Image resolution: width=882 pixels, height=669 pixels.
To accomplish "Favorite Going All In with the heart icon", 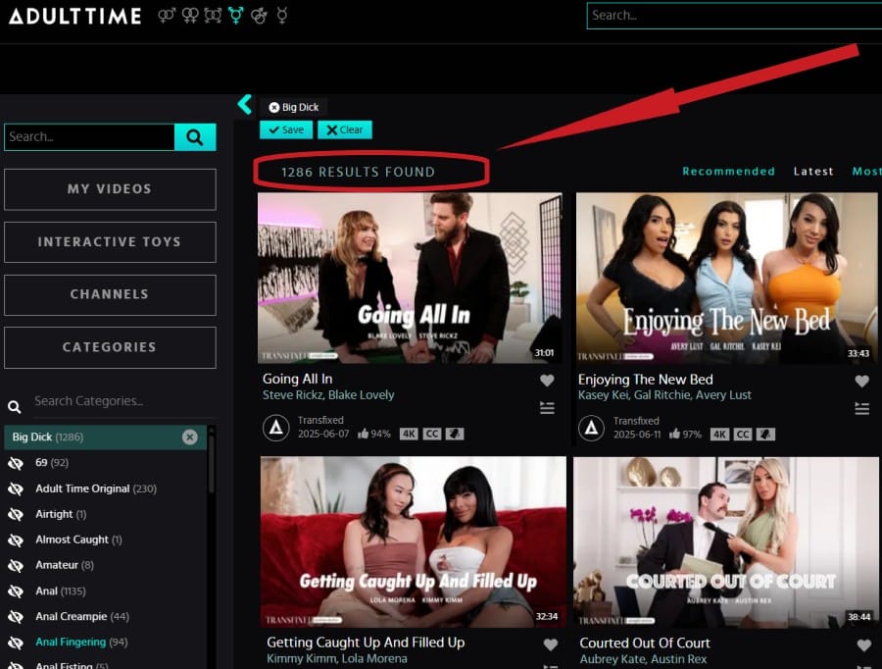I will 547,381.
